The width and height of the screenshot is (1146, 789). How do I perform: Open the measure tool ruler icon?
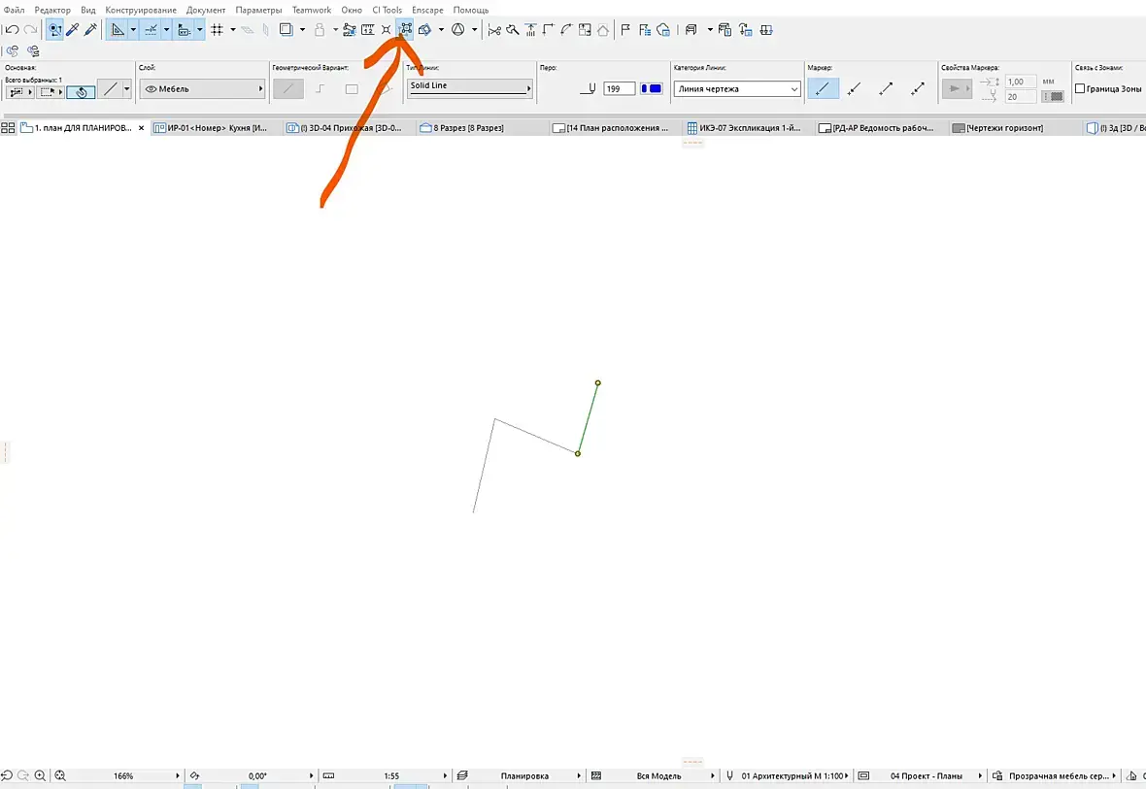click(x=368, y=30)
